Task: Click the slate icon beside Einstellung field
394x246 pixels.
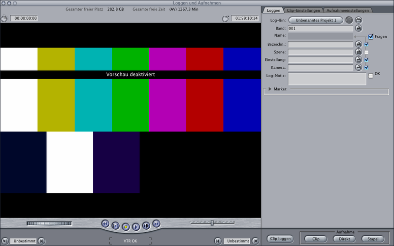Action: (359, 59)
